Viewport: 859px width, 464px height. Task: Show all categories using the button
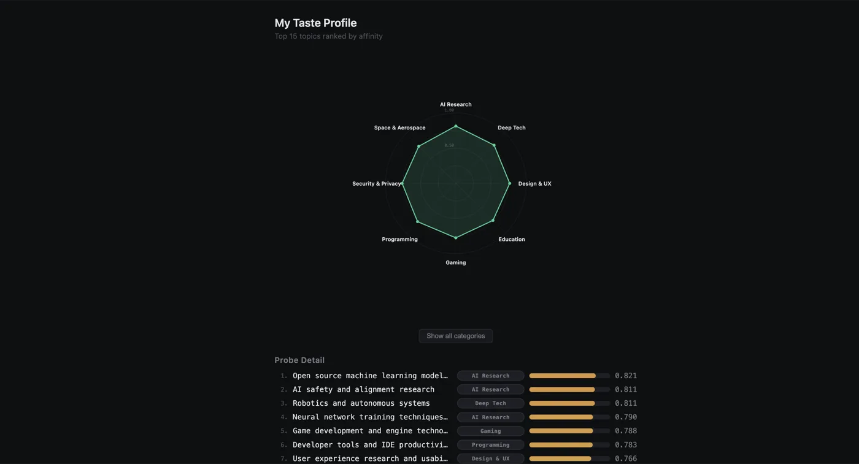coord(455,335)
